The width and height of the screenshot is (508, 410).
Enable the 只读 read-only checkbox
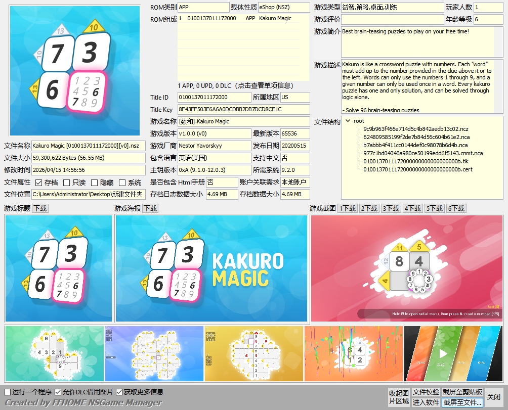click(67, 183)
